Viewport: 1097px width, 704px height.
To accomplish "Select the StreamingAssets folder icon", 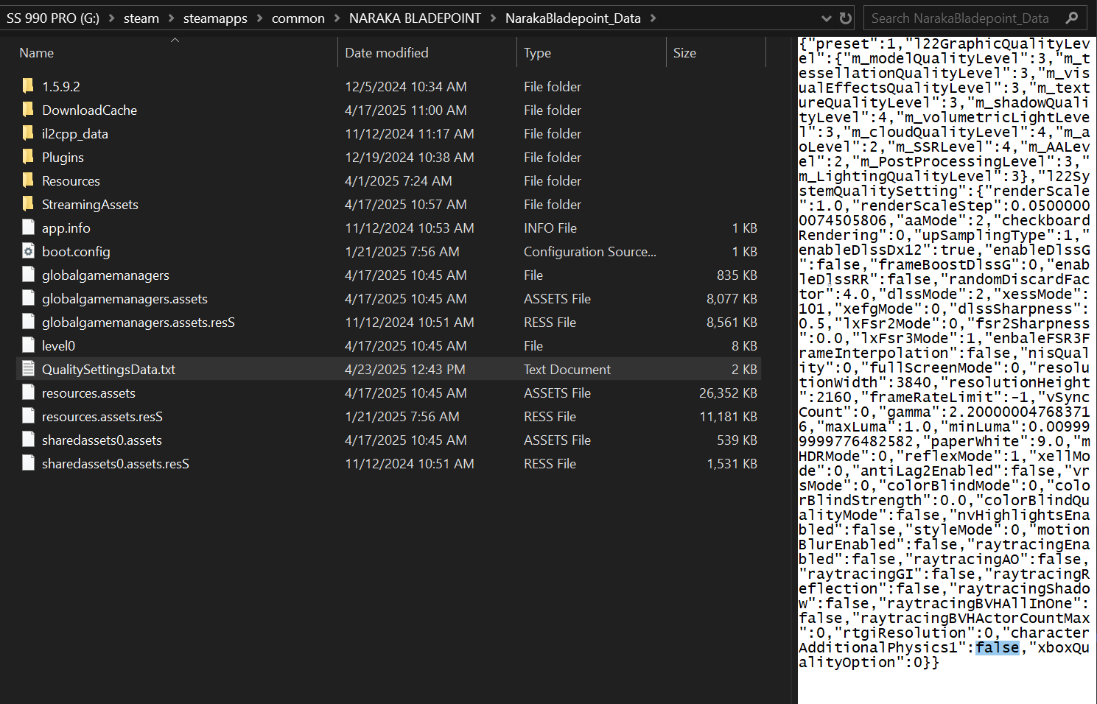I will click(x=28, y=204).
